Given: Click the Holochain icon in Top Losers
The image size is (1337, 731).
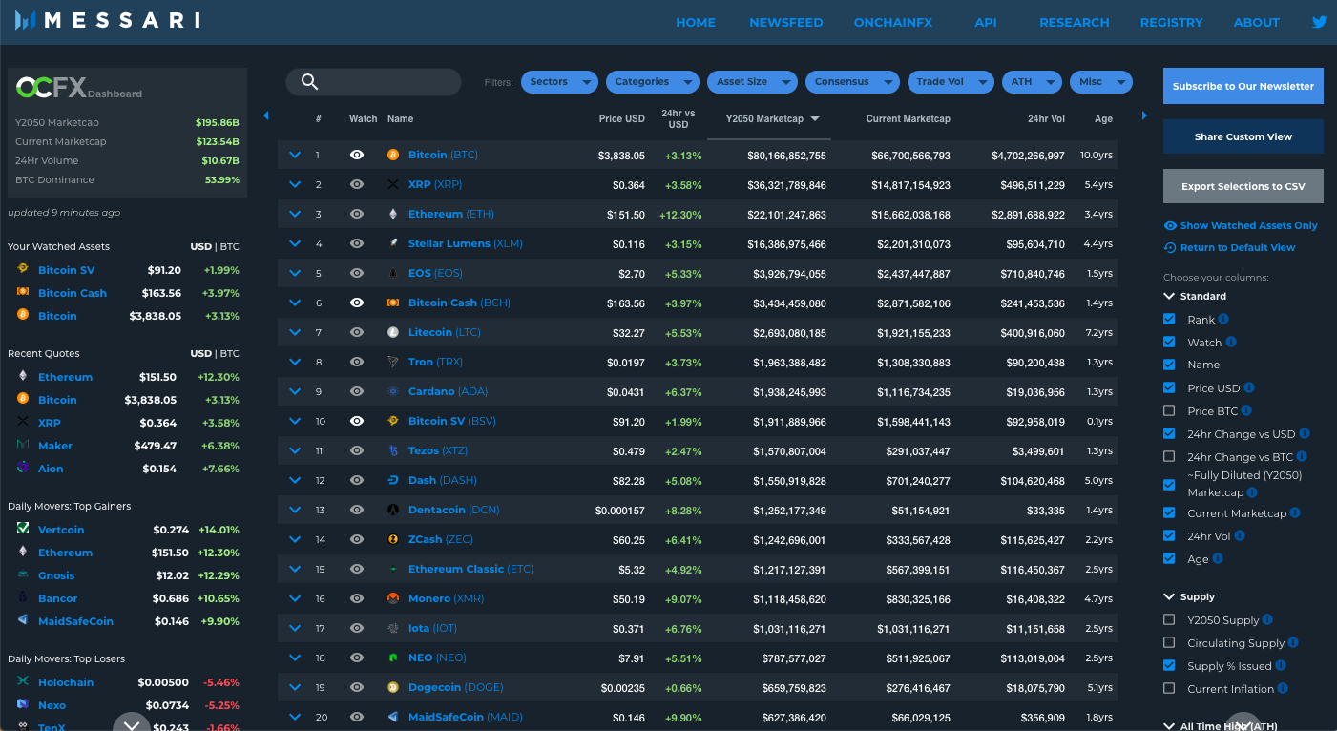Looking at the screenshot, I should click(23, 681).
